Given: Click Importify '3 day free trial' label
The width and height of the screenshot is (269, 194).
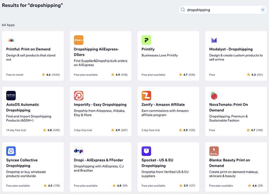Looking at the screenshot, I should (x=83, y=130).
